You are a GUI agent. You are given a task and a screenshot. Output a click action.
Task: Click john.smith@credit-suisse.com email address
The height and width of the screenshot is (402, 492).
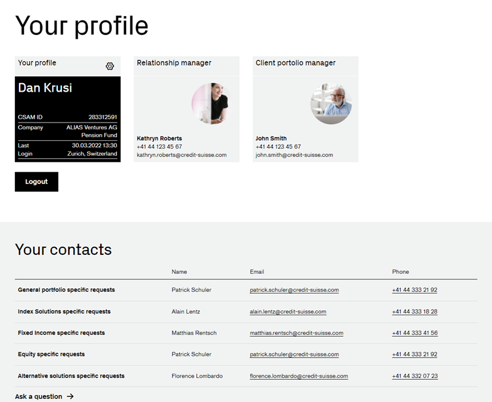[x=294, y=155]
